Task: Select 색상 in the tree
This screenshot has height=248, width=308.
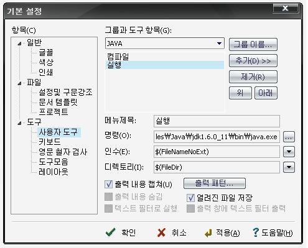Action: click(x=46, y=62)
